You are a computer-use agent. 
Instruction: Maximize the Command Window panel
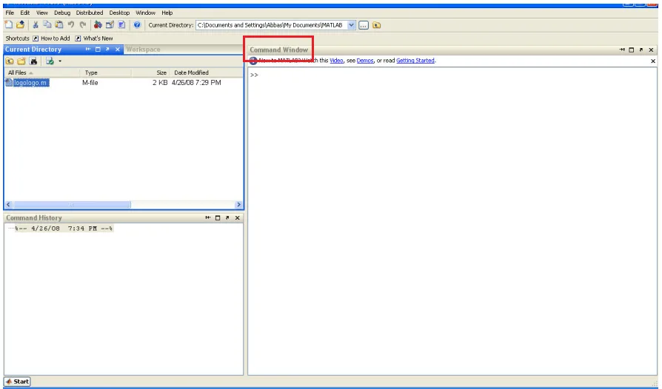click(632, 50)
